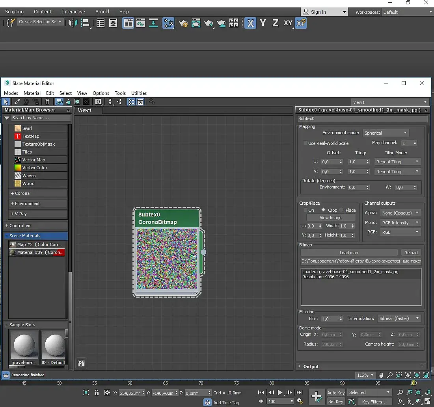Click the Subtex0 CoronaBitmap node noise thumbnail
This screenshot has width=434, height=407.
click(x=167, y=258)
